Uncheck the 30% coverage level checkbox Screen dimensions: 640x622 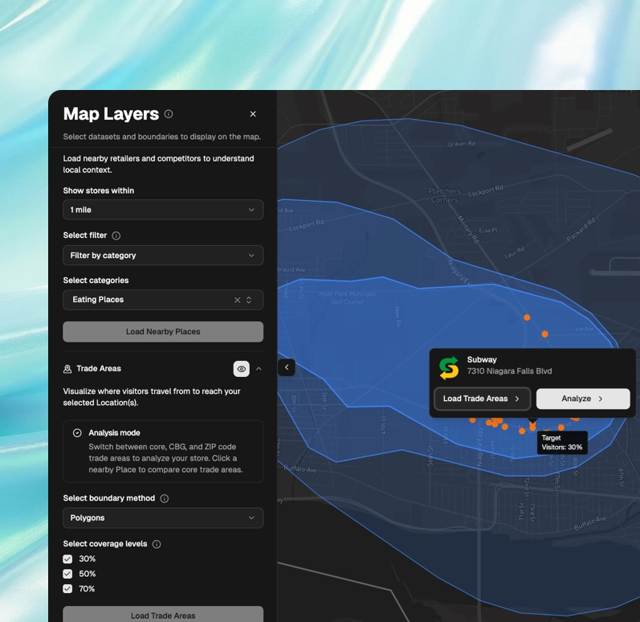[67, 559]
